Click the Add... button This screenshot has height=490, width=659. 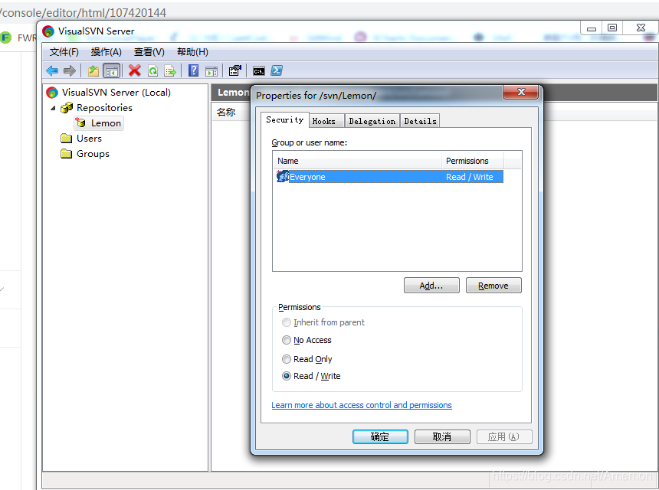coord(431,286)
